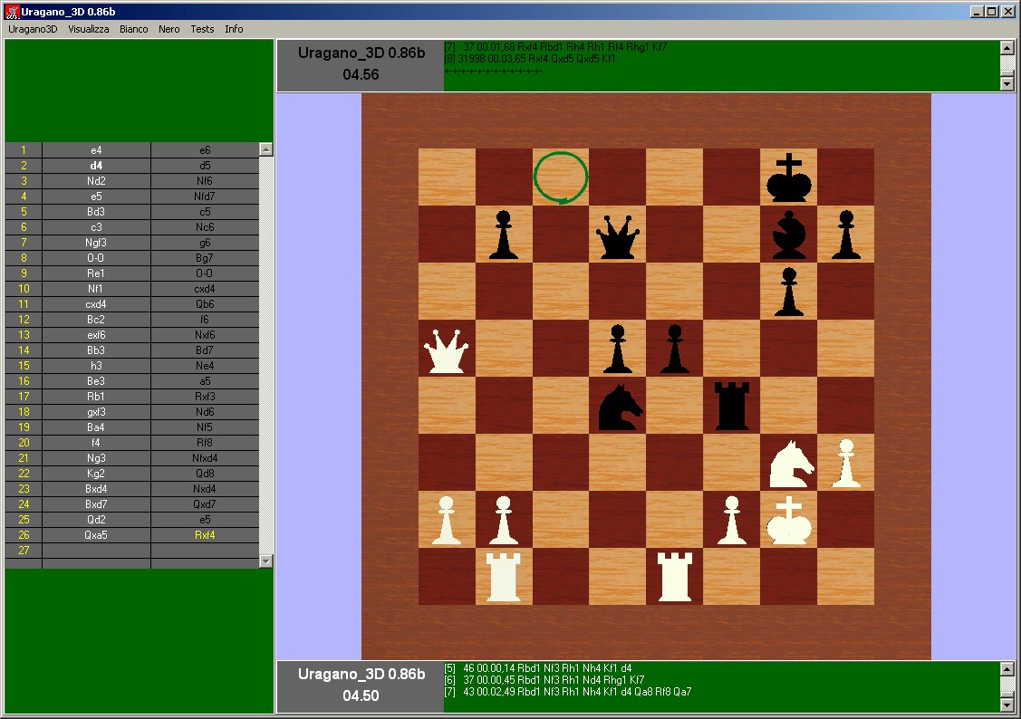
Task: Open the Visualizza menu
Action: (89, 29)
